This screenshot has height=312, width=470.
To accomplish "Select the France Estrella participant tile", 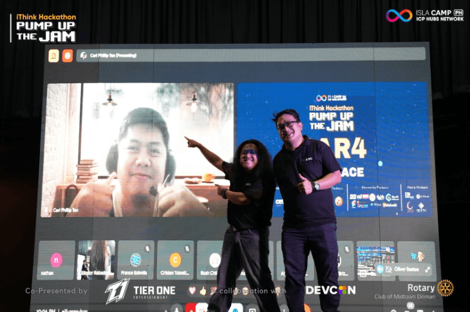I will pos(136,260).
